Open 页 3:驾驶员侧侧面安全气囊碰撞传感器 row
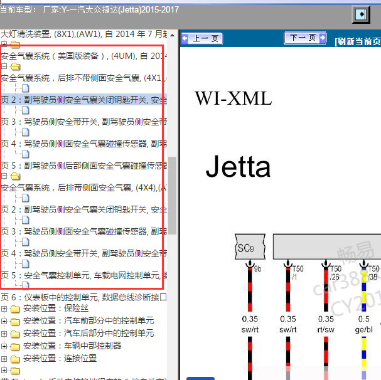The height and width of the screenshot is (380, 381). coord(83,231)
